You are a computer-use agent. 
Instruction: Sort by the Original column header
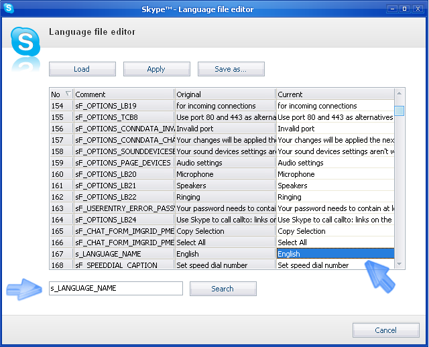click(x=225, y=94)
